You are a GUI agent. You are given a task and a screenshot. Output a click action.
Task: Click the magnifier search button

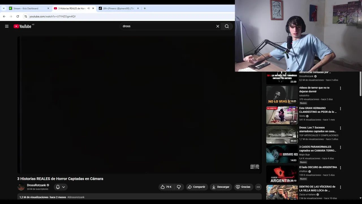point(227,26)
